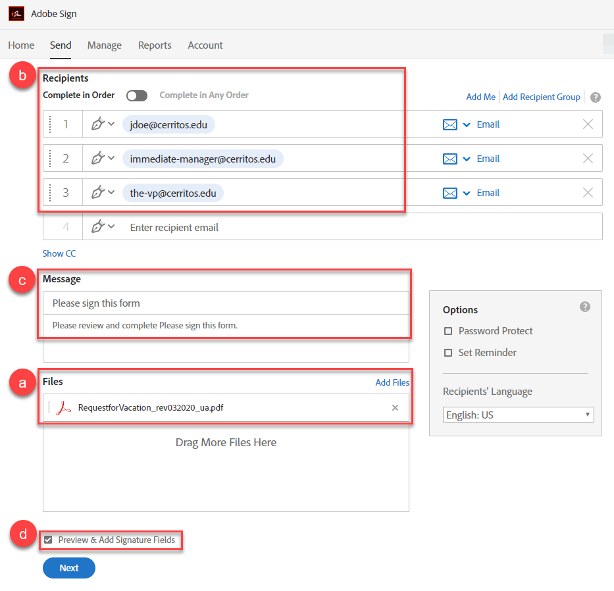This screenshot has height=591, width=614.
Task: Open the Manage tab
Action: (105, 45)
